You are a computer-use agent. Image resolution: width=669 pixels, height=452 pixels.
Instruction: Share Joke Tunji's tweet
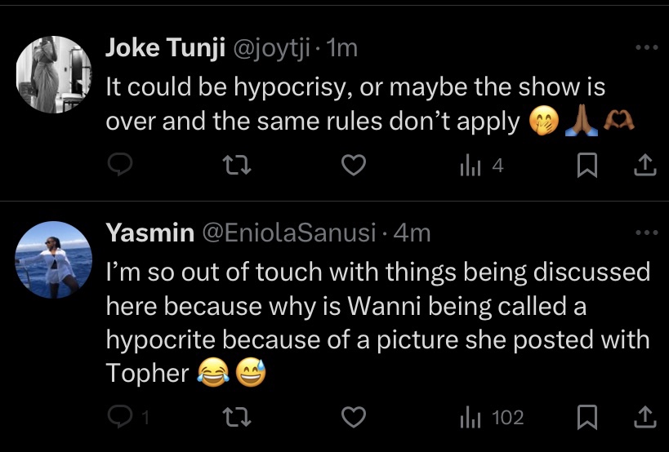point(644,166)
